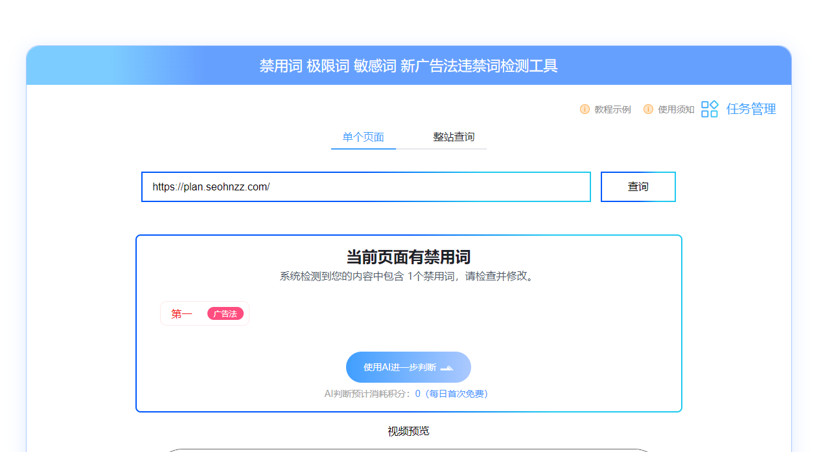Switch to the 整站查询 tab
The height and width of the screenshot is (452, 825).
[454, 137]
